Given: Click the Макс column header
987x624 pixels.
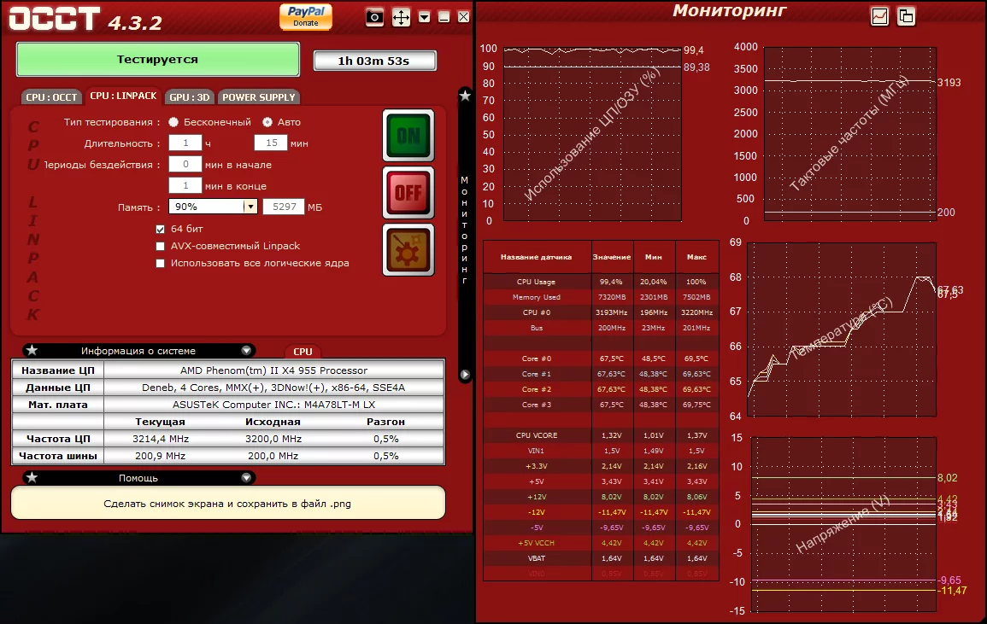Looking at the screenshot, I should tap(696, 257).
